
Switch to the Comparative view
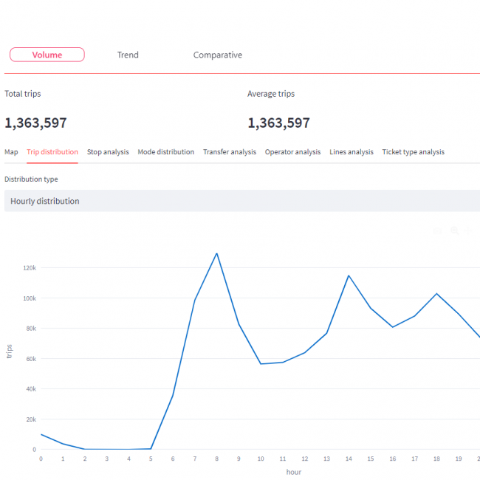click(x=217, y=55)
